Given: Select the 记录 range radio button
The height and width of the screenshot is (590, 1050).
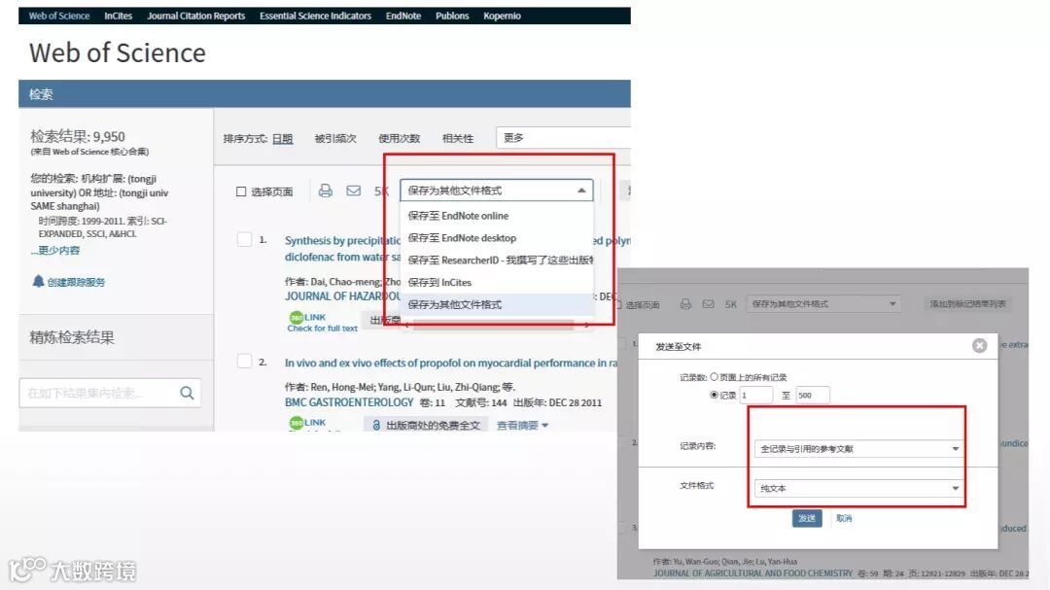Looking at the screenshot, I should 714,396.
